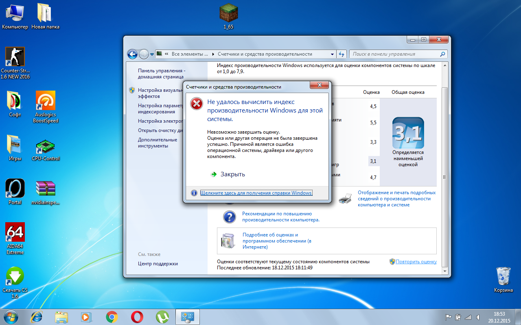Open Настройка параметров индексирования in sidebar
This screenshot has width=521, height=325.
pos(160,108)
